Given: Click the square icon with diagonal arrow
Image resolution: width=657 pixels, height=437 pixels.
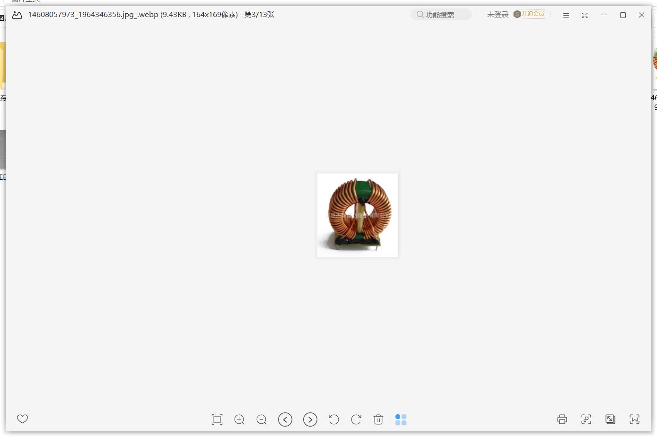Looking at the screenshot, I should 611,419.
